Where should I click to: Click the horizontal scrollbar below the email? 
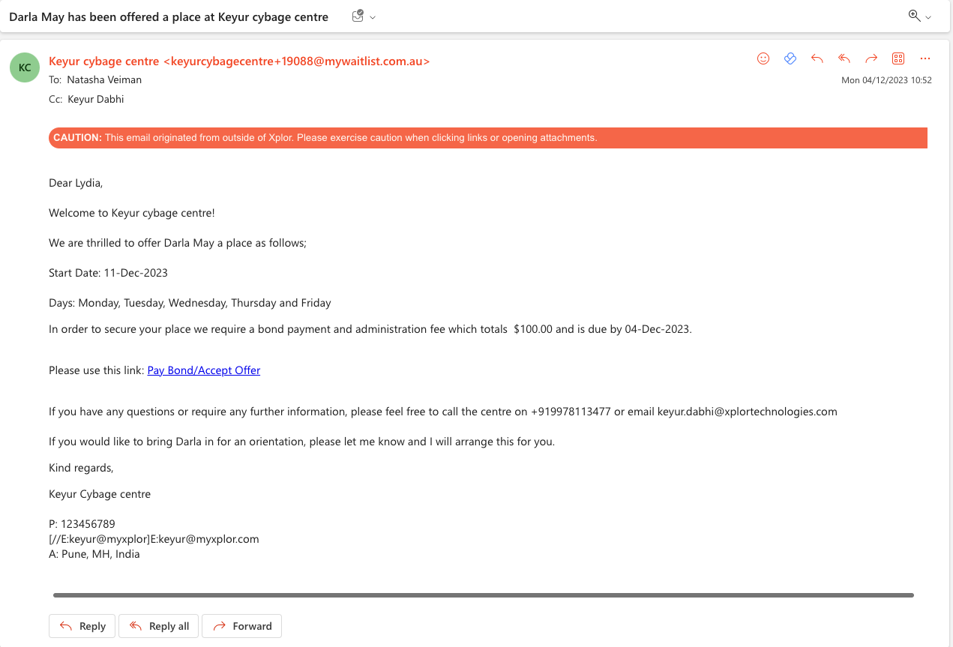tap(484, 595)
